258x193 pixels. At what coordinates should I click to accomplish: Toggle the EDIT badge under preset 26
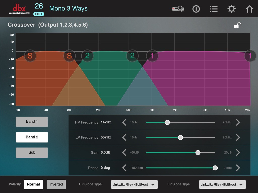(x=39, y=14)
